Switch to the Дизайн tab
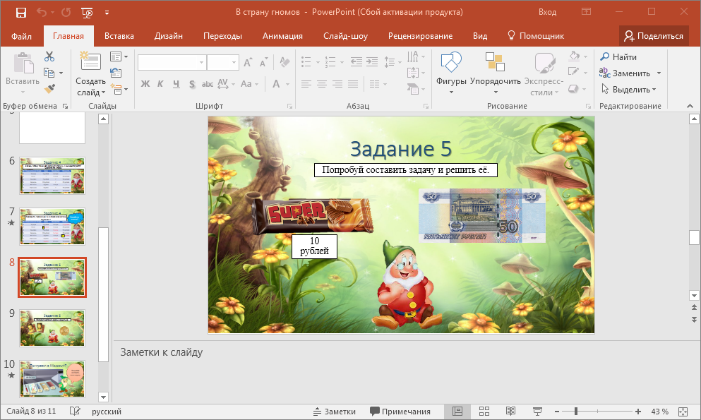The height and width of the screenshot is (420, 701). [169, 36]
